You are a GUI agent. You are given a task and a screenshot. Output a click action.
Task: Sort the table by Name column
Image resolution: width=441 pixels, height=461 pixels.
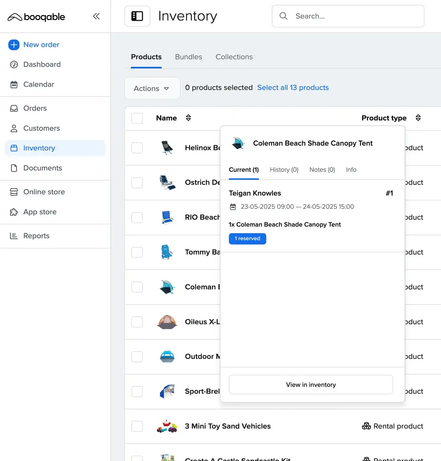coord(188,118)
